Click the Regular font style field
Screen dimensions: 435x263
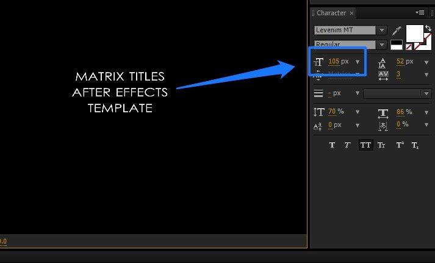(345, 45)
